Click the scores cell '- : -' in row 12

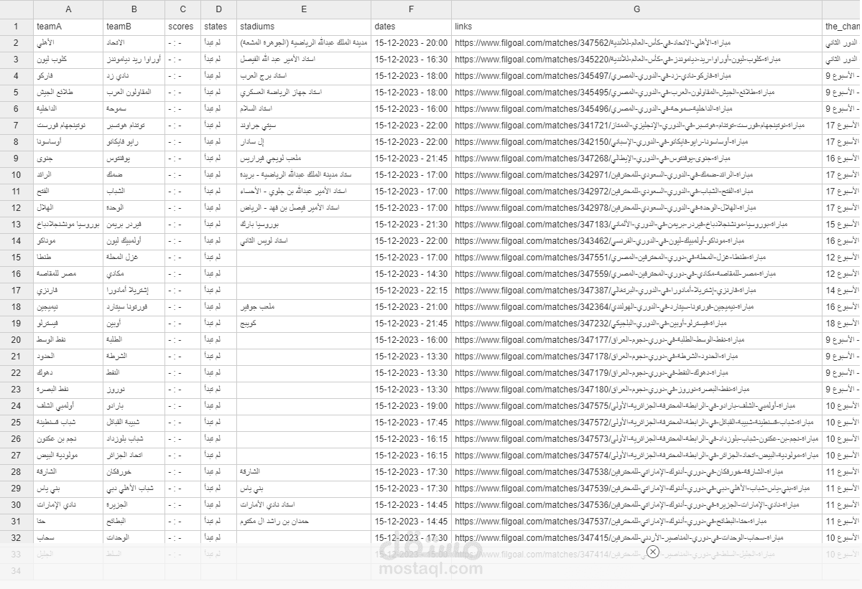click(183, 208)
